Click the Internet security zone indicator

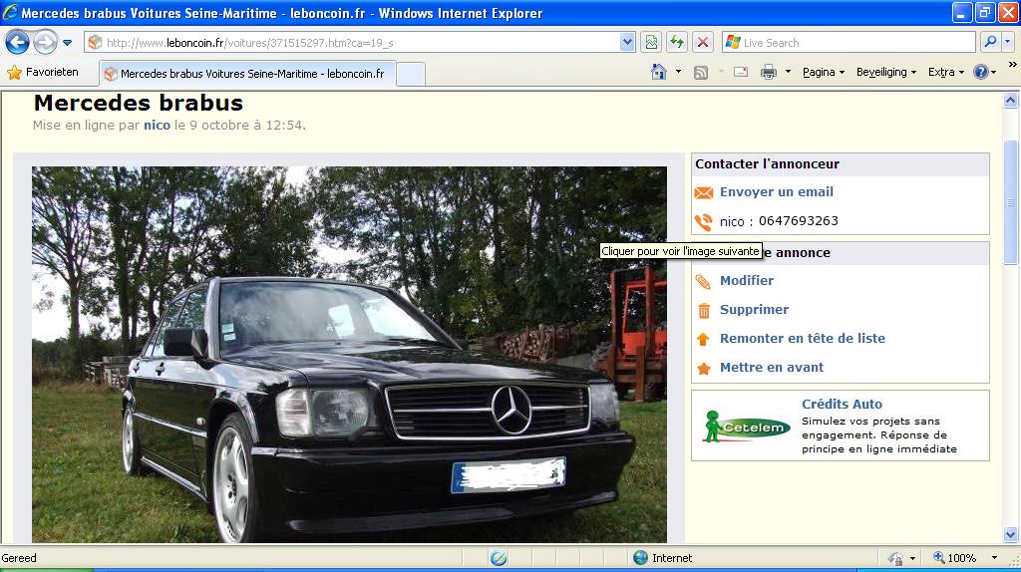point(663,558)
